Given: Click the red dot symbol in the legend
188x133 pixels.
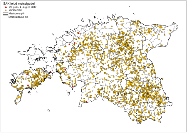Looking at the screenshot, I should point(6,7).
